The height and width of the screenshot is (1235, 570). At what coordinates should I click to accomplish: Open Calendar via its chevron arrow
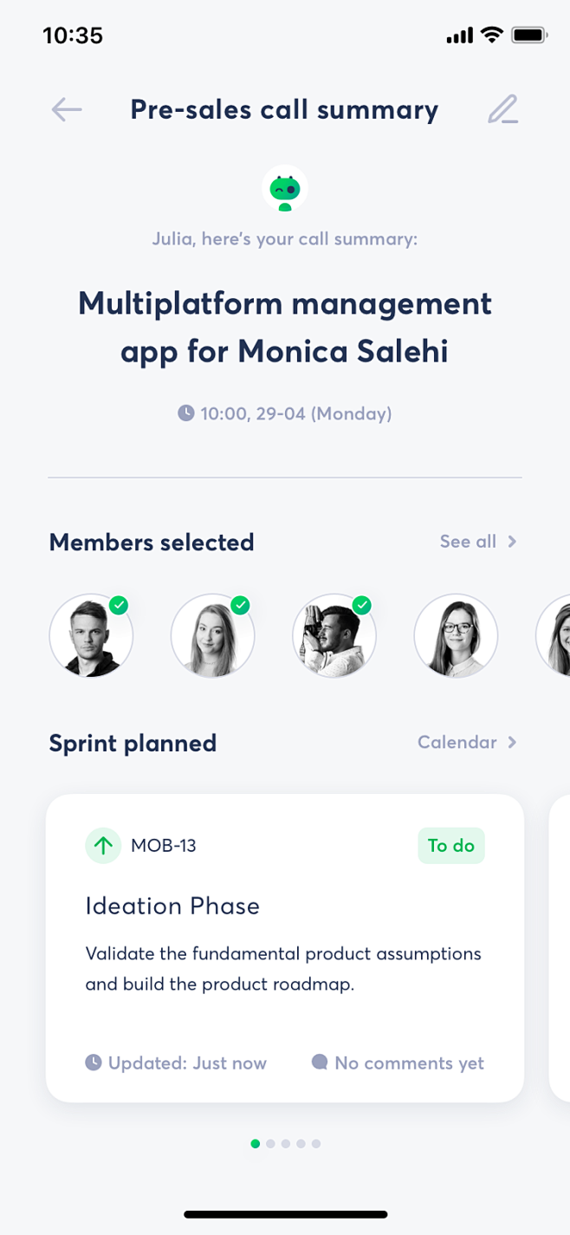(x=512, y=743)
